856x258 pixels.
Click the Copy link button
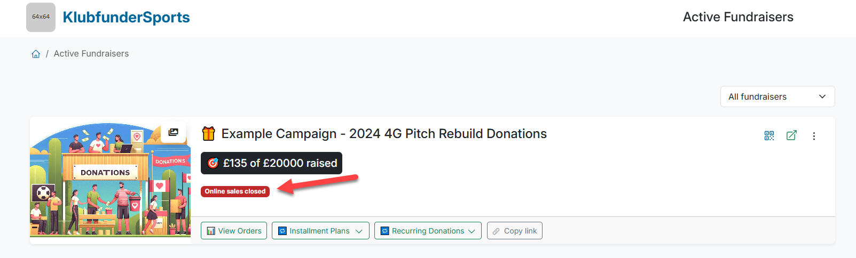coord(514,231)
